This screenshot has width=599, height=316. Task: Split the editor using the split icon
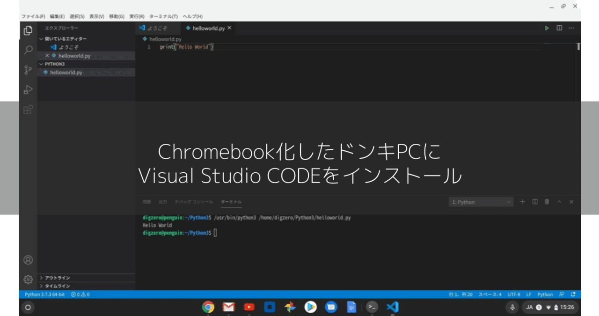coord(559,28)
